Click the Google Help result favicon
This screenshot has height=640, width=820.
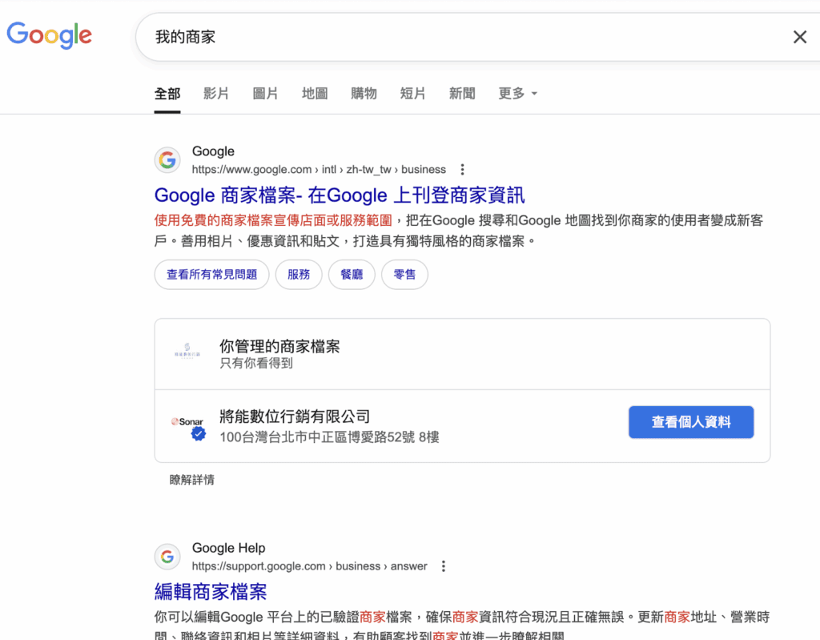click(167, 557)
